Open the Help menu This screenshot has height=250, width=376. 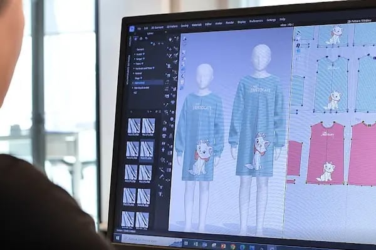(283, 19)
